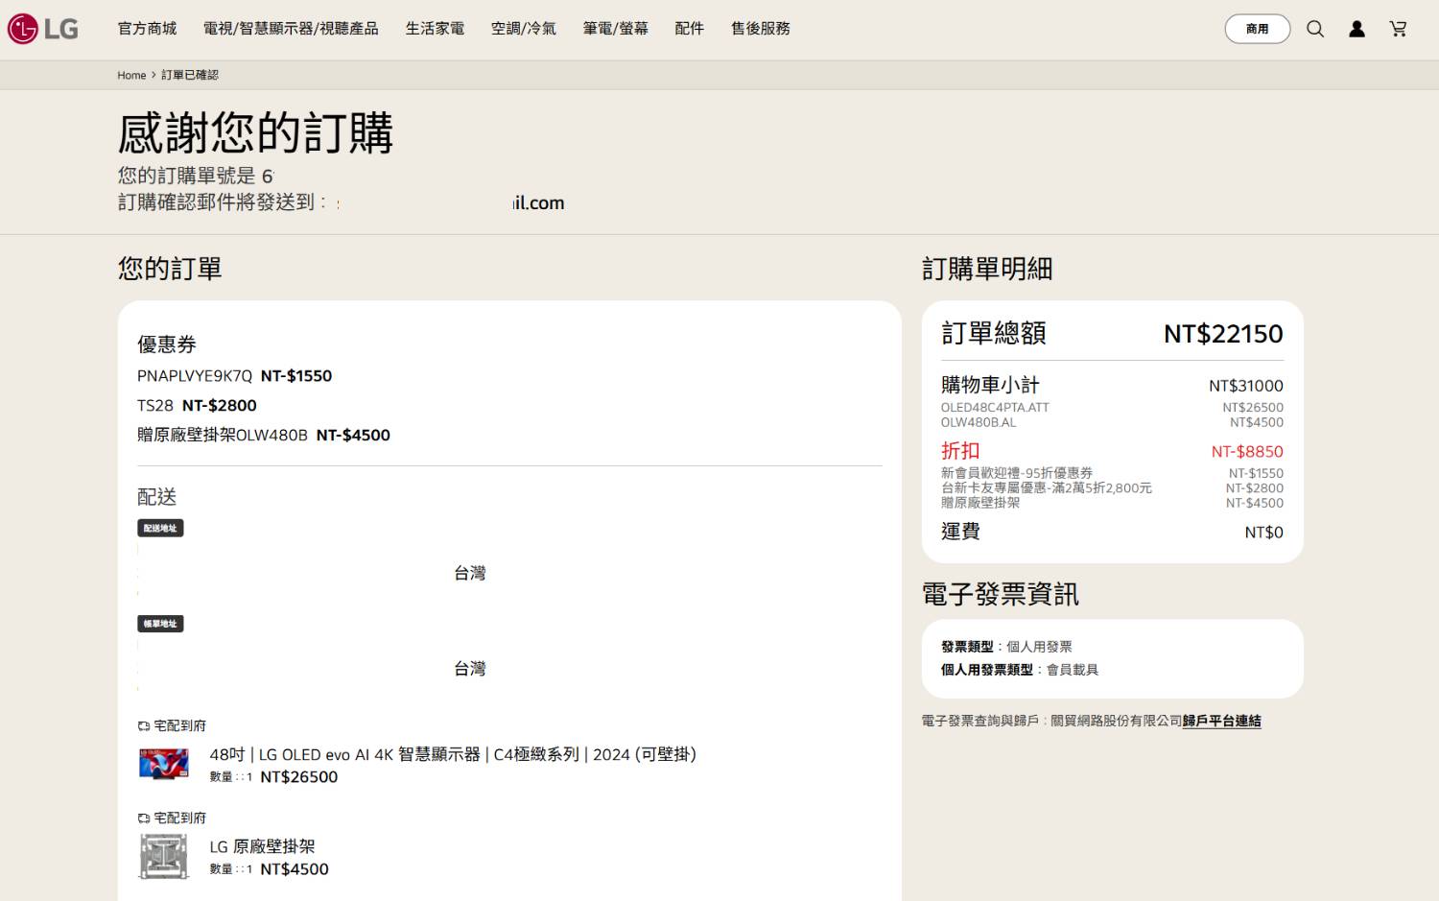Click 台新卡友專屬優惠 discount line
Screen dimensions: 1439x901
(1046, 487)
